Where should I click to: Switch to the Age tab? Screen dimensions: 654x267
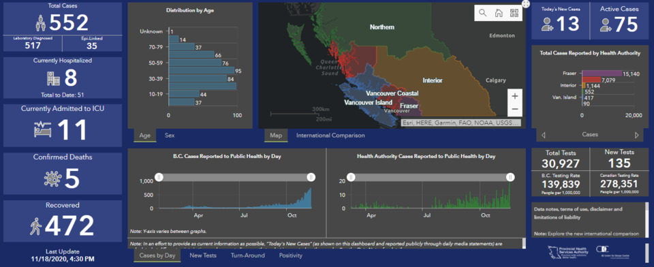coord(145,135)
